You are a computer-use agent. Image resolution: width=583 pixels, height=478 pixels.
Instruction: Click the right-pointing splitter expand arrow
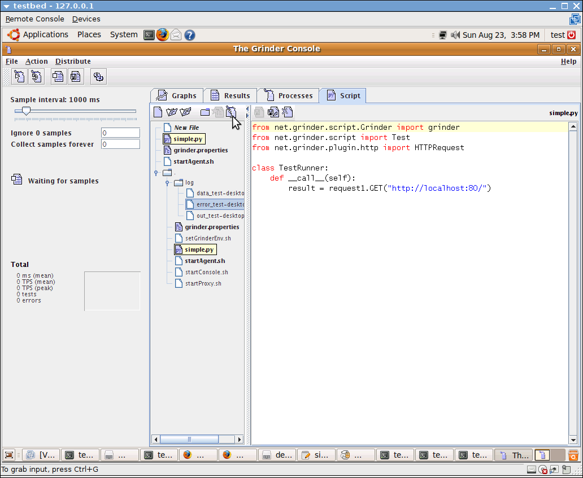(x=247, y=116)
